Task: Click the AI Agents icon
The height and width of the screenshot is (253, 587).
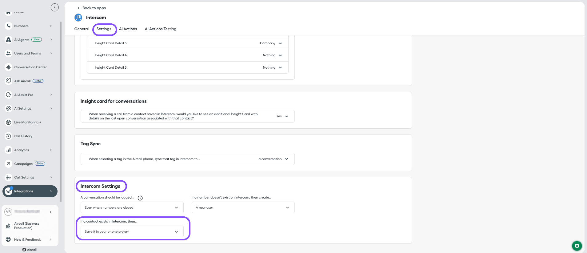Action: [9, 40]
